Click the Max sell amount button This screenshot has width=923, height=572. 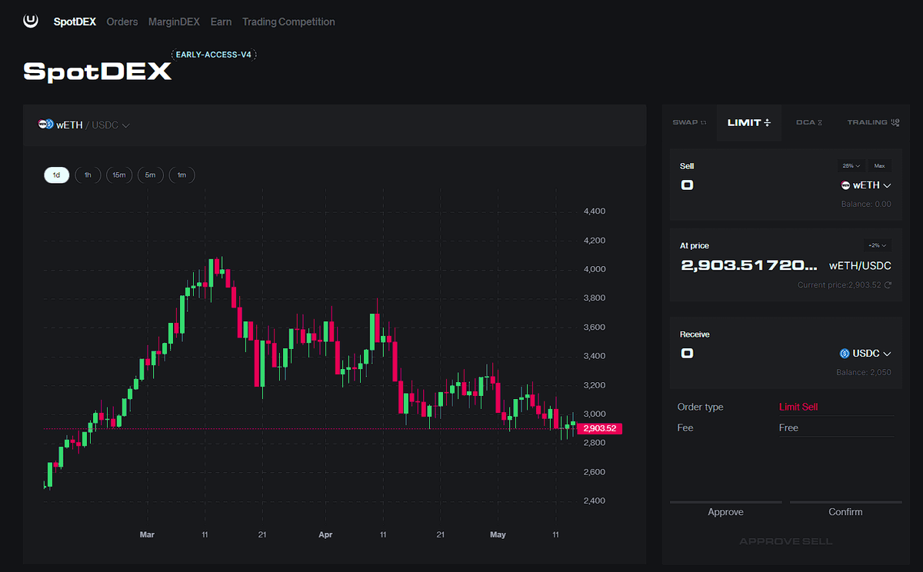coord(879,166)
